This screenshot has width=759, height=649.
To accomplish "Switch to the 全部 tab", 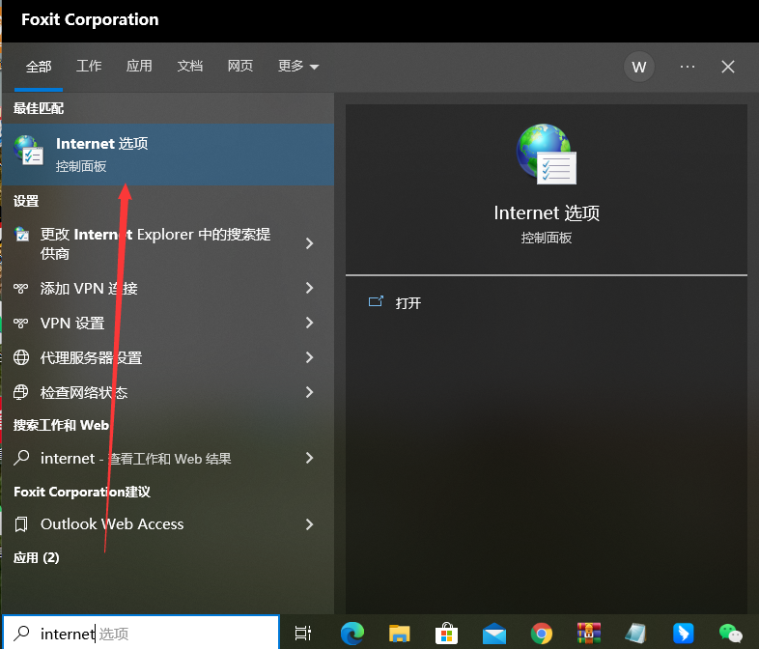I will coord(39,67).
